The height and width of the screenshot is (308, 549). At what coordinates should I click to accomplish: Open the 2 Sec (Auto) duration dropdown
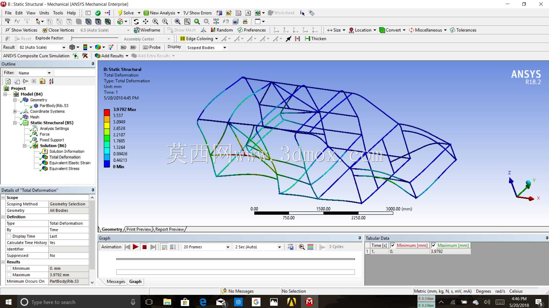coord(279,247)
